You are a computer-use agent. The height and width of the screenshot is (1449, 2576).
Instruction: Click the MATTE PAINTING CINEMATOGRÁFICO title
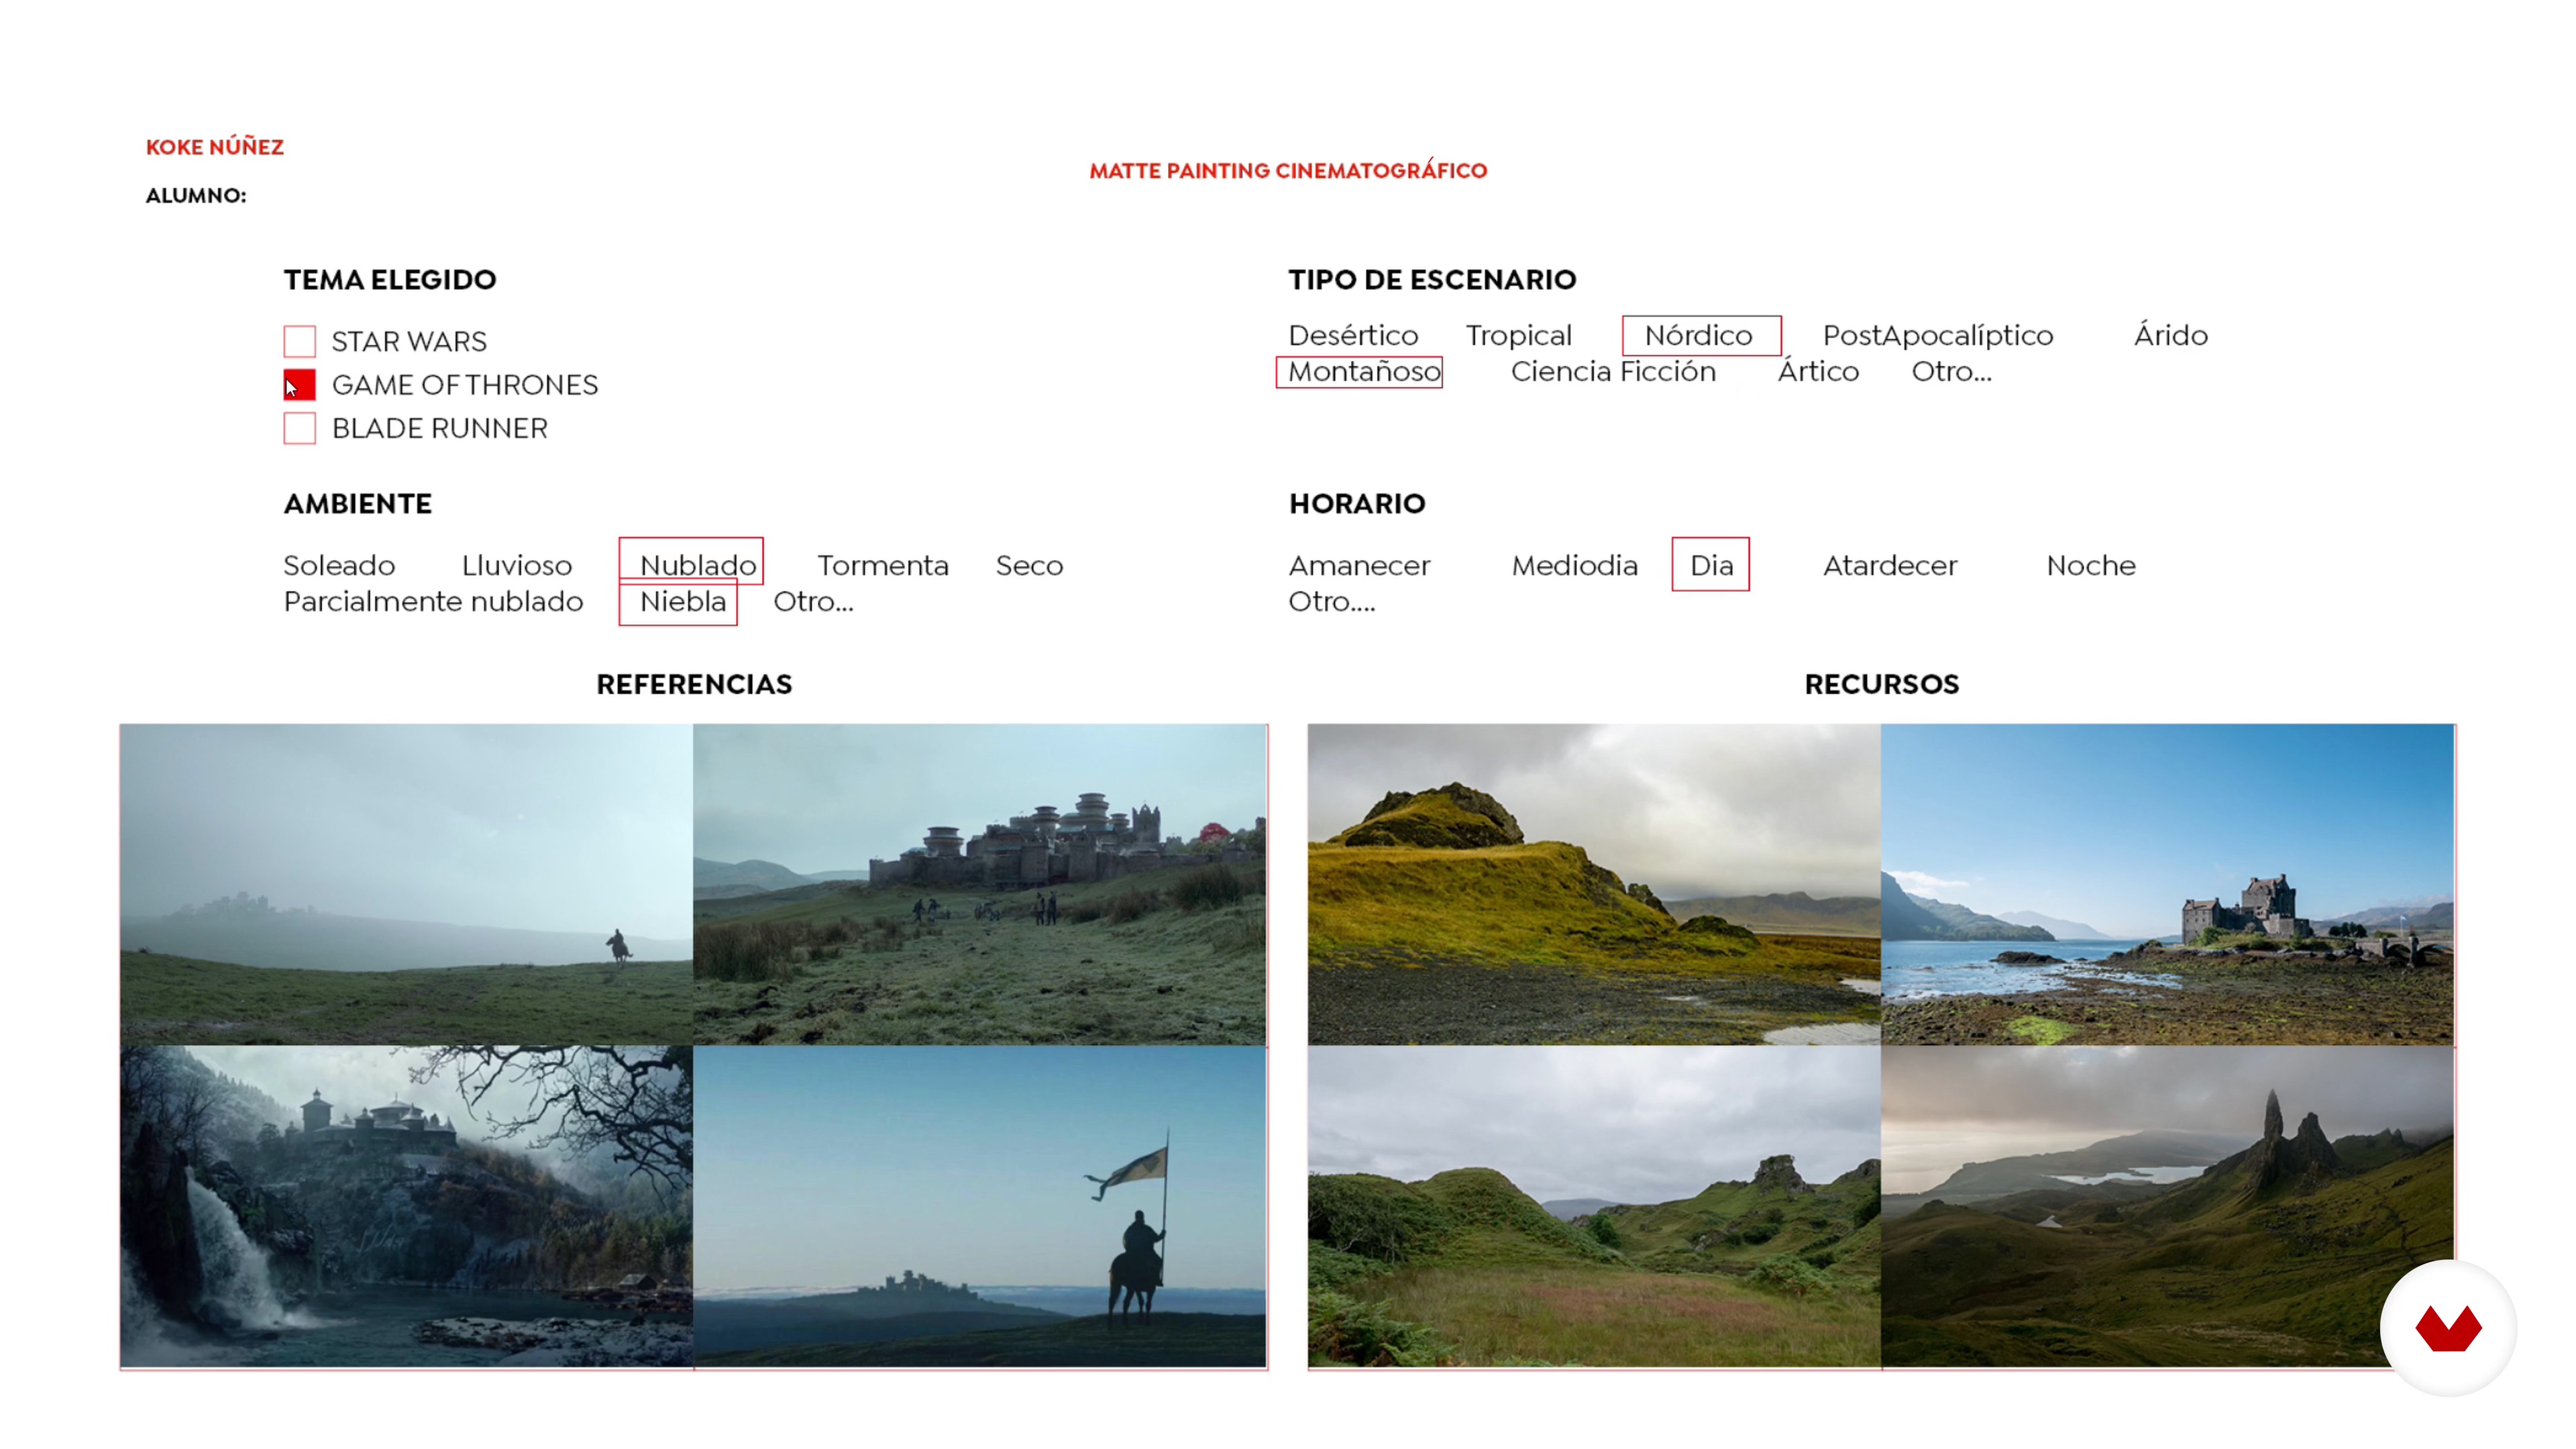pyautogui.click(x=1288, y=170)
